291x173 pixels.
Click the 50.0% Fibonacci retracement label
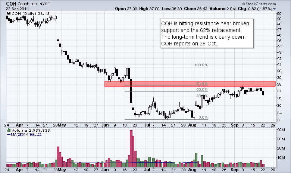click(x=202, y=90)
